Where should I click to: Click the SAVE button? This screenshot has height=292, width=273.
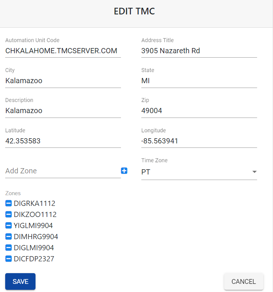coord(20,281)
